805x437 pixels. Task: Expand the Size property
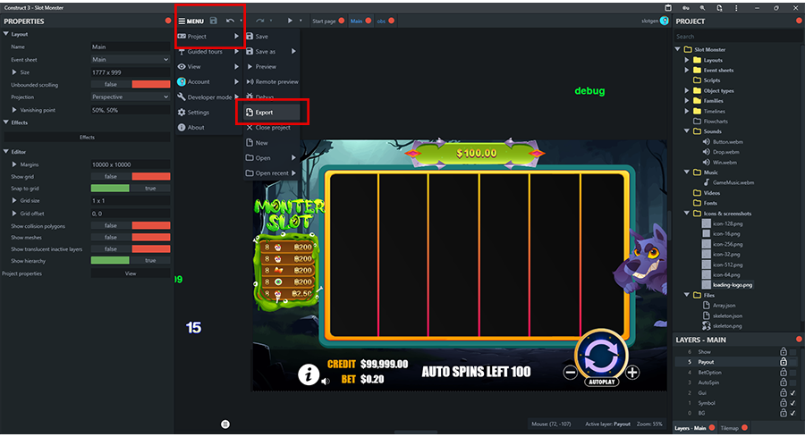14,72
